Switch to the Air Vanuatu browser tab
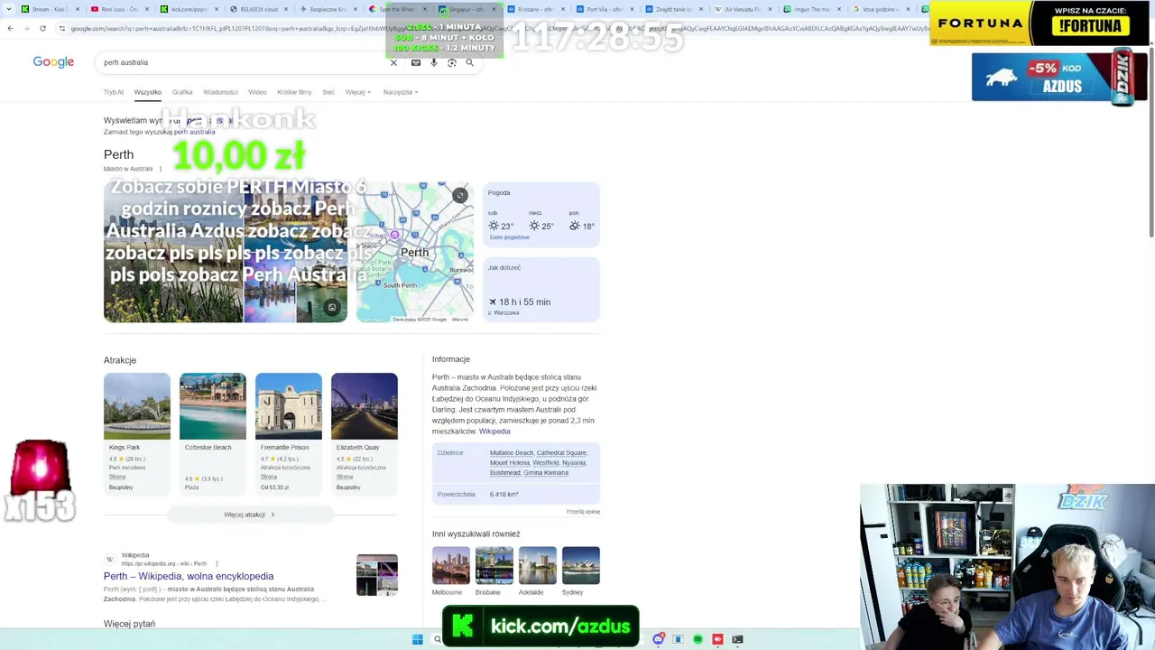1155x650 pixels. click(744, 9)
